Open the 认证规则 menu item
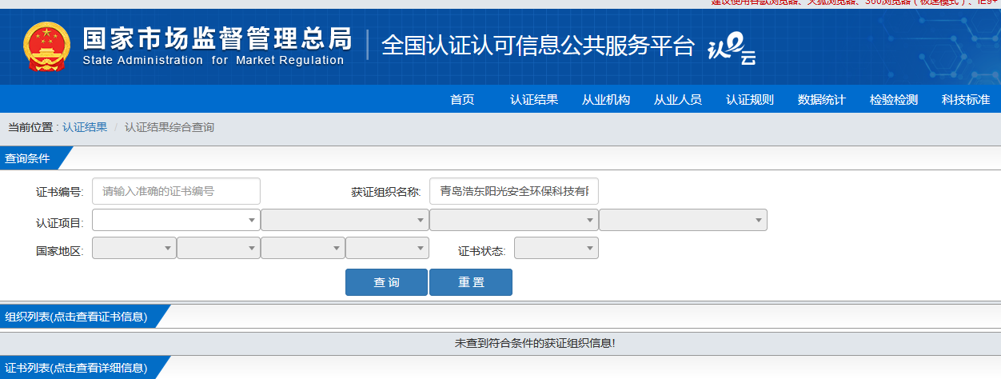Viewport: 1001px width, 379px height. [x=750, y=99]
